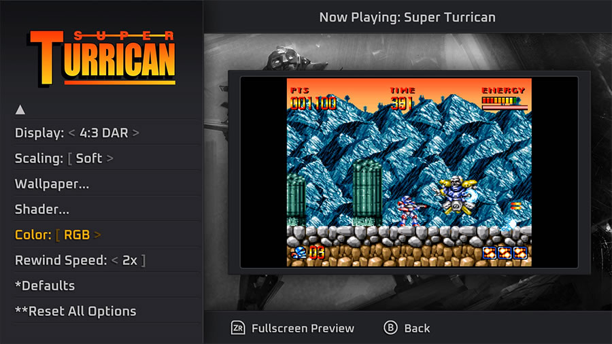Screen dimensions: 612x344
Task: Click the ZR button icon
Action: click(x=238, y=328)
